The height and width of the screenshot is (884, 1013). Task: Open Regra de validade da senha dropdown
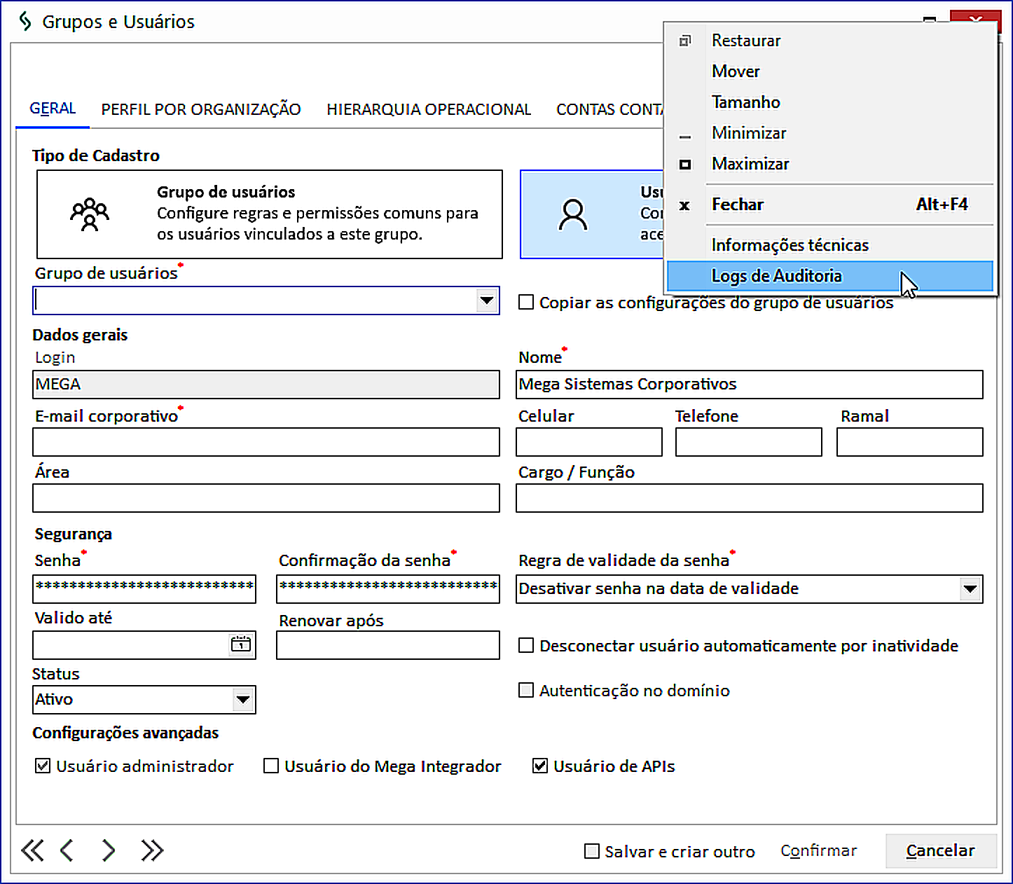970,588
